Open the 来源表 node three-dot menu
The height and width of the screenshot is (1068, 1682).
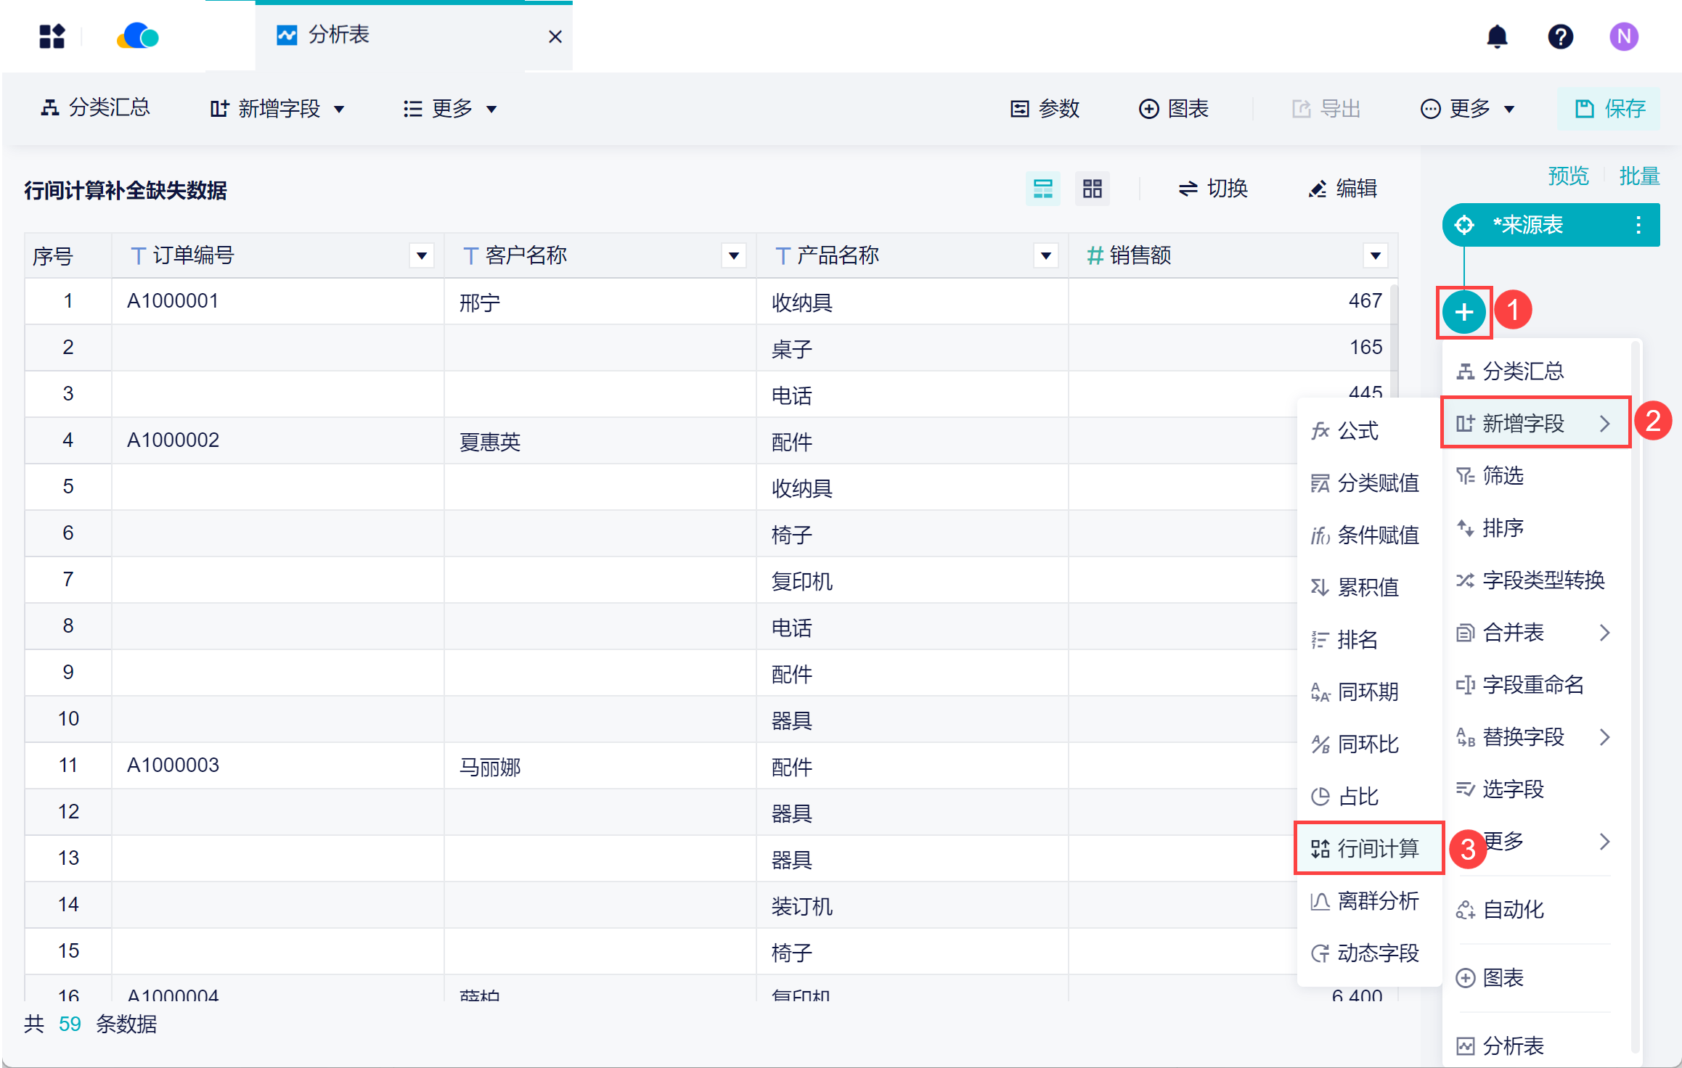1638,225
